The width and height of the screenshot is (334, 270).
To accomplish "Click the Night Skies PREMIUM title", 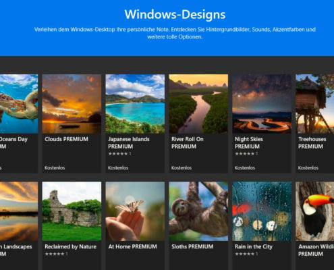I will click(x=249, y=142).
